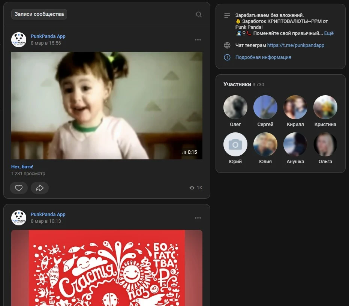Click the member name "Кристина"

pyautogui.click(x=325, y=124)
